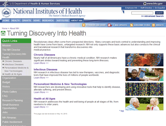Viewport: 166px width, 126px height.
Task: Select Infectious Diseases sidebar sub-item
Action: (x=14, y=65)
